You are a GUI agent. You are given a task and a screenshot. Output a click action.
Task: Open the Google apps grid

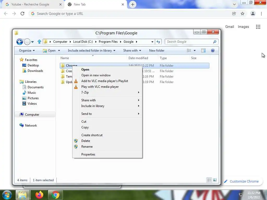(258, 27)
